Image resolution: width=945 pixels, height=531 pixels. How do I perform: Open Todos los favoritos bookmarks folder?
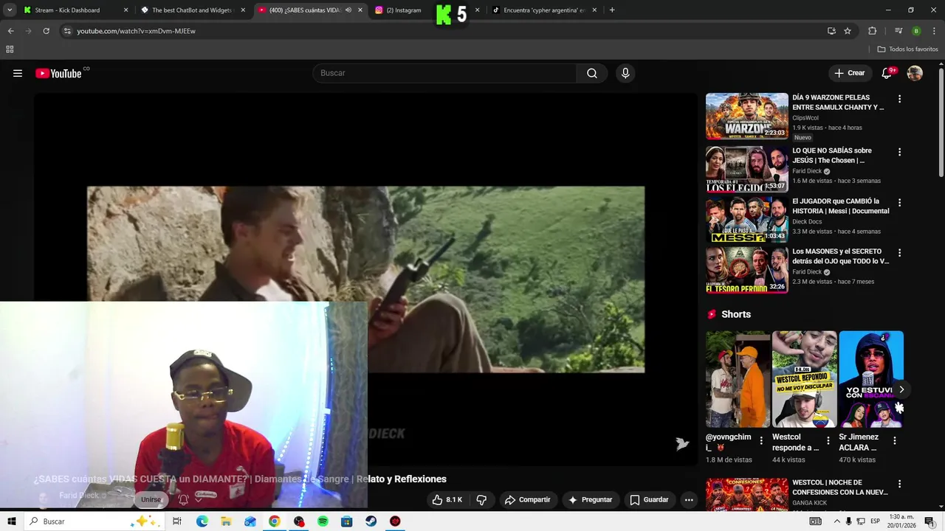pyautogui.click(x=908, y=49)
